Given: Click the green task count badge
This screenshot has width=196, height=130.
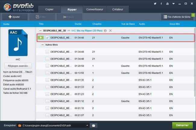Looking at the screenshot, I should 193,15.
